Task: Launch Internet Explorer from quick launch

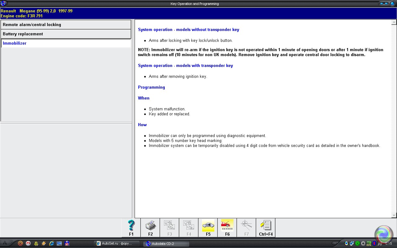Action: click(51, 244)
